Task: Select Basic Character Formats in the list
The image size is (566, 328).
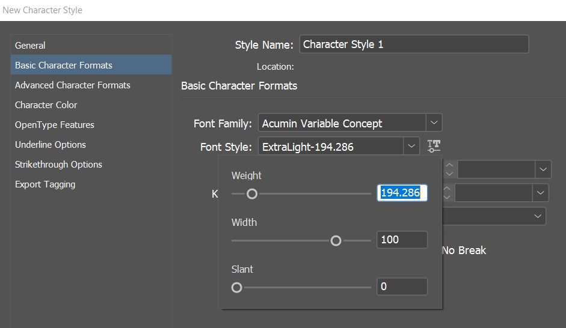Action: pyautogui.click(x=63, y=65)
